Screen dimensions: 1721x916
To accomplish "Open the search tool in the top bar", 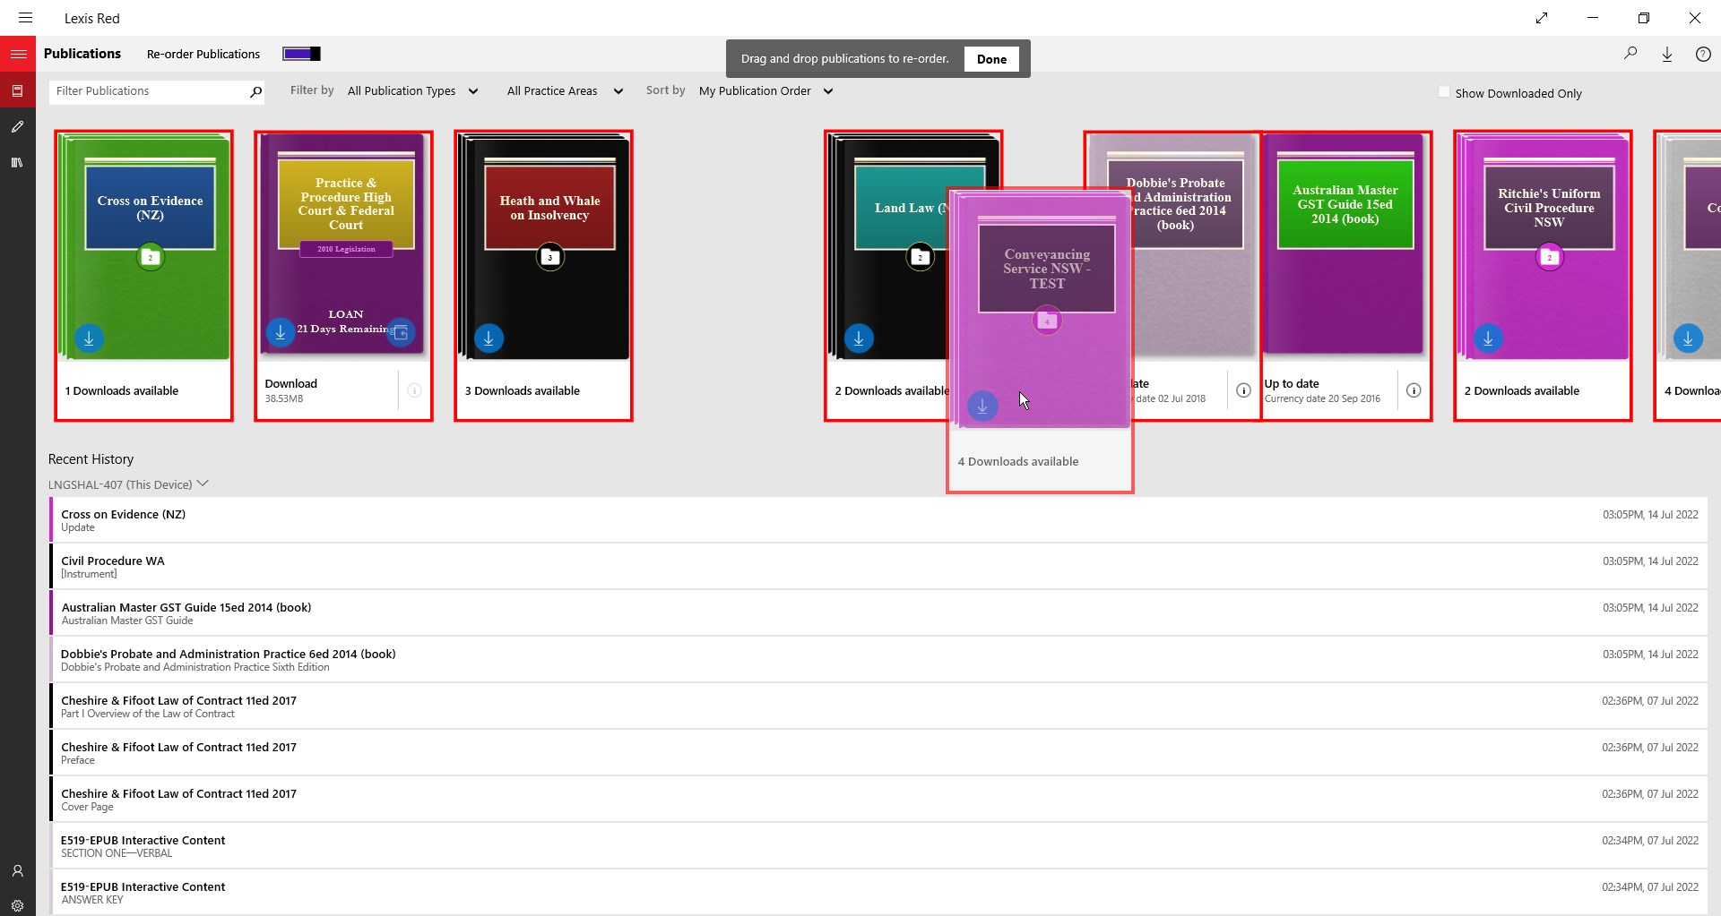I will click(x=1631, y=53).
